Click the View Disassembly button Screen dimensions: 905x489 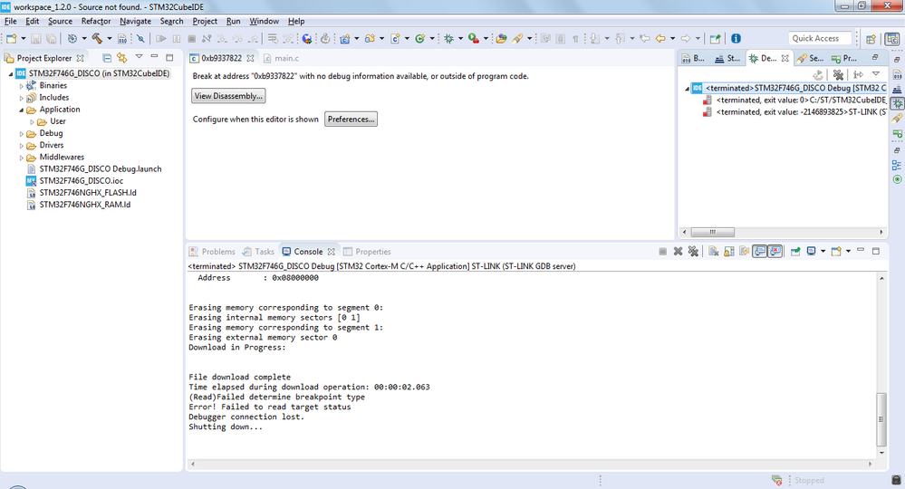coord(228,96)
